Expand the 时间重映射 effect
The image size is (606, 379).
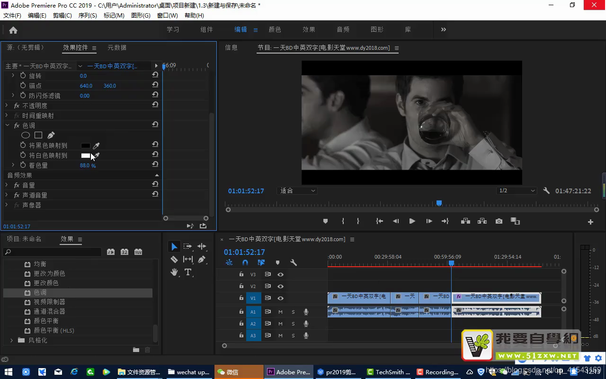coord(7,116)
